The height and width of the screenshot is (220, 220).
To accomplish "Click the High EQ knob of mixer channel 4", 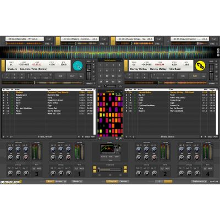I will pos(182,150).
